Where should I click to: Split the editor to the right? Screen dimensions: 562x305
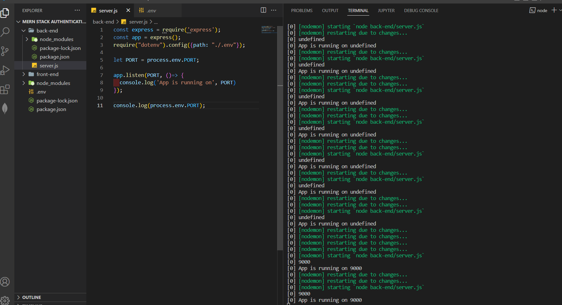click(x=263, y=10)
